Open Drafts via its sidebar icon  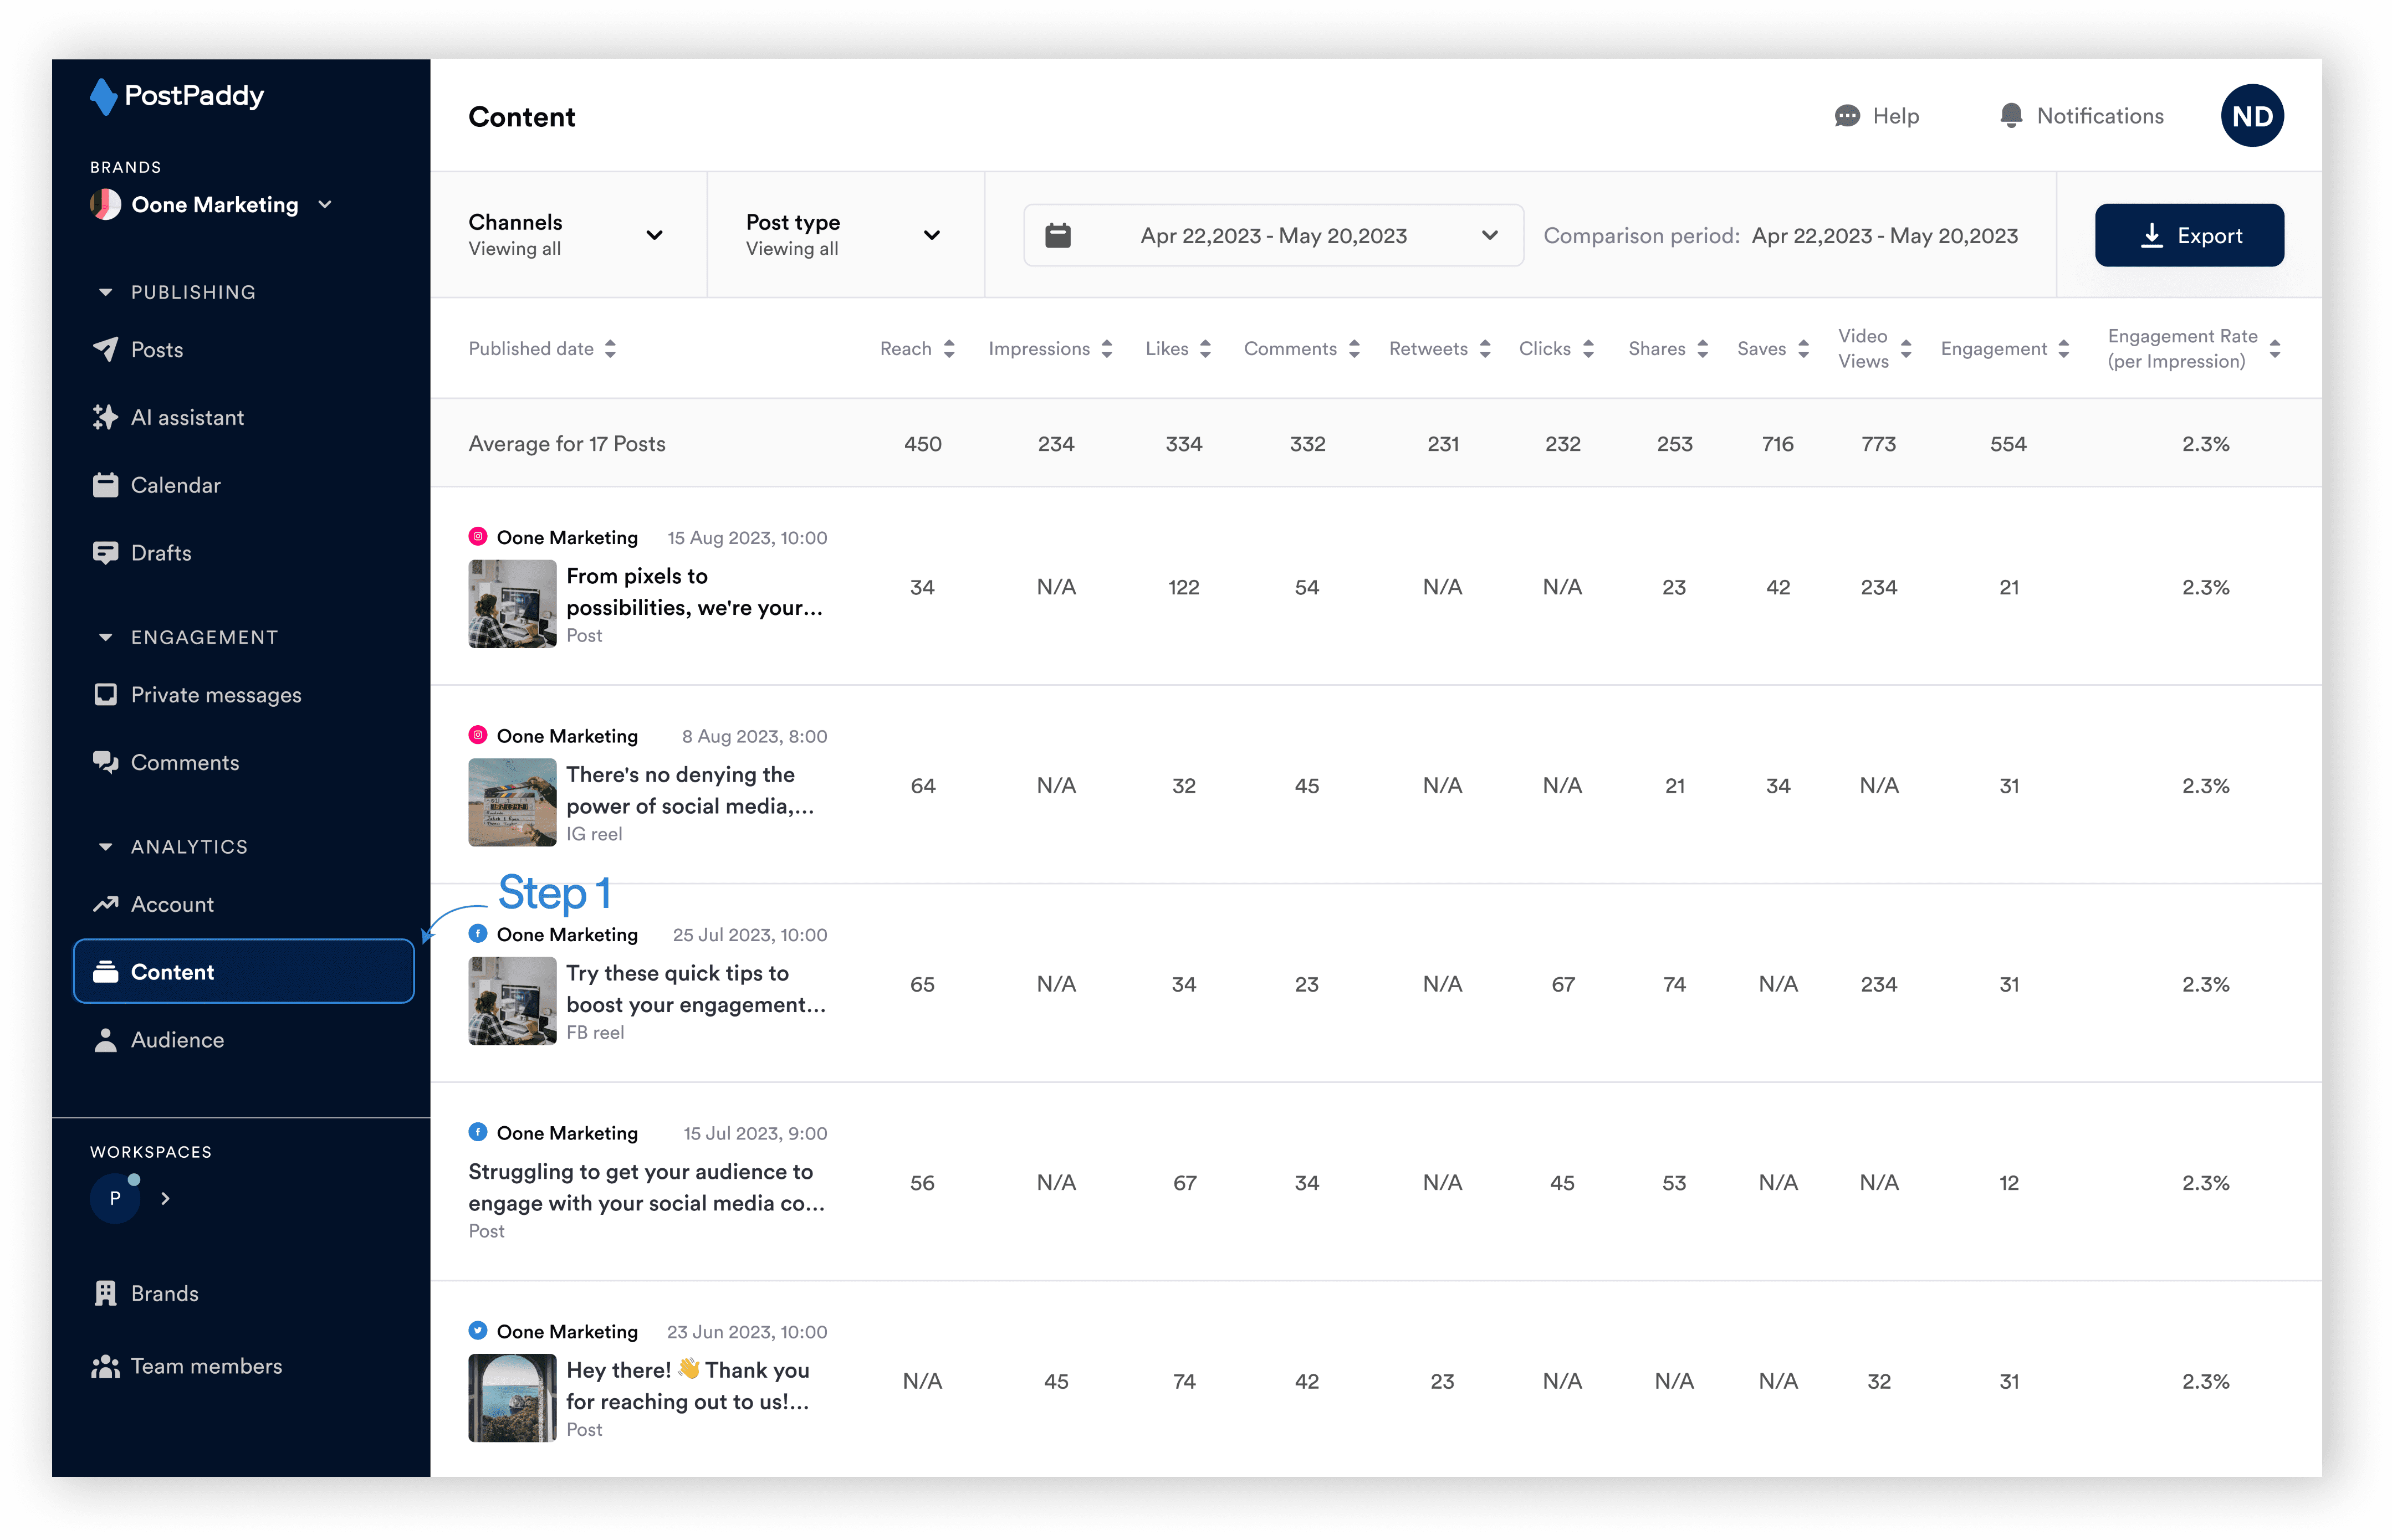tap(105, 553)
